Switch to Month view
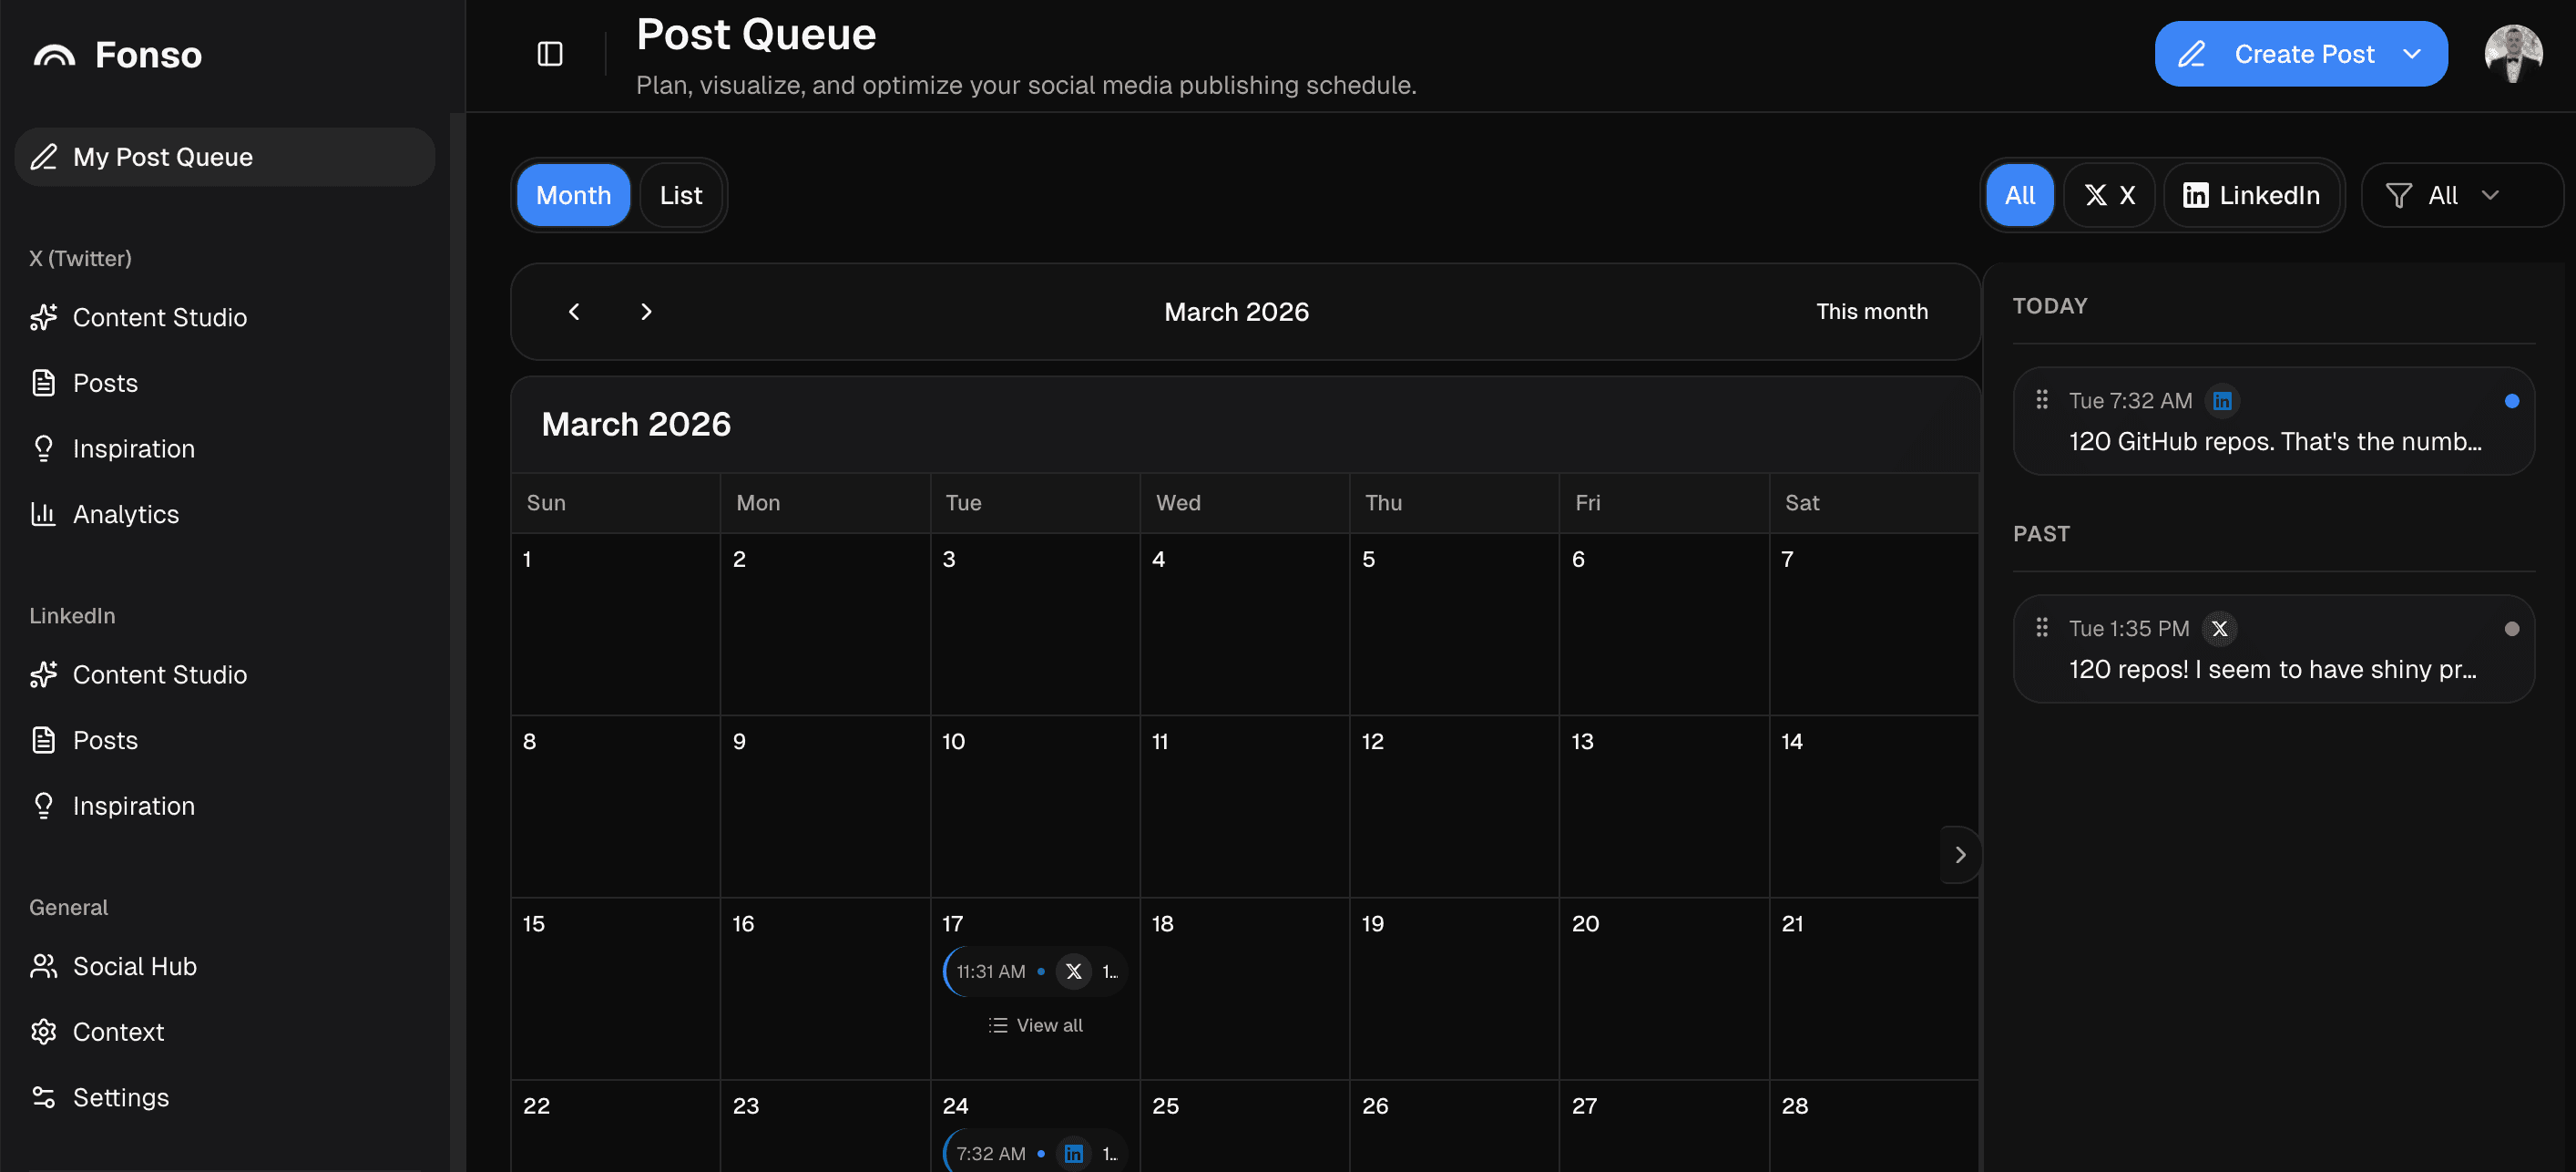This screenshot has height=1172, width=2576. point(573,195)
